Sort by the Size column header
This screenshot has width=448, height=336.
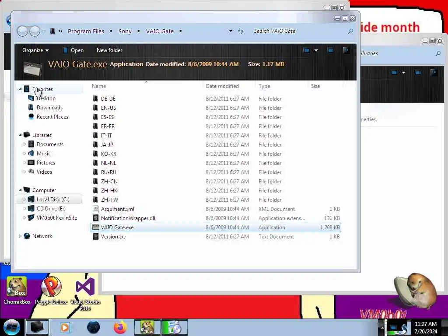click(x=315, y=86)
